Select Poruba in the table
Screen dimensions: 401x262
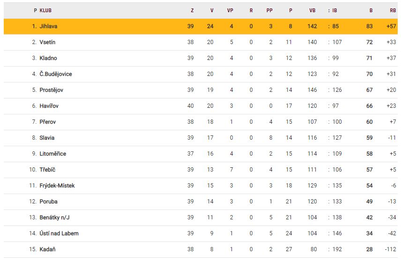click(x=49, y=202)
